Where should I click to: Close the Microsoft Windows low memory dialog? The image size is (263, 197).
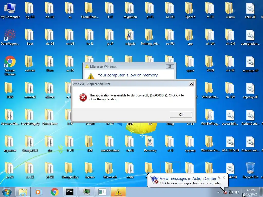click(170, 66)
